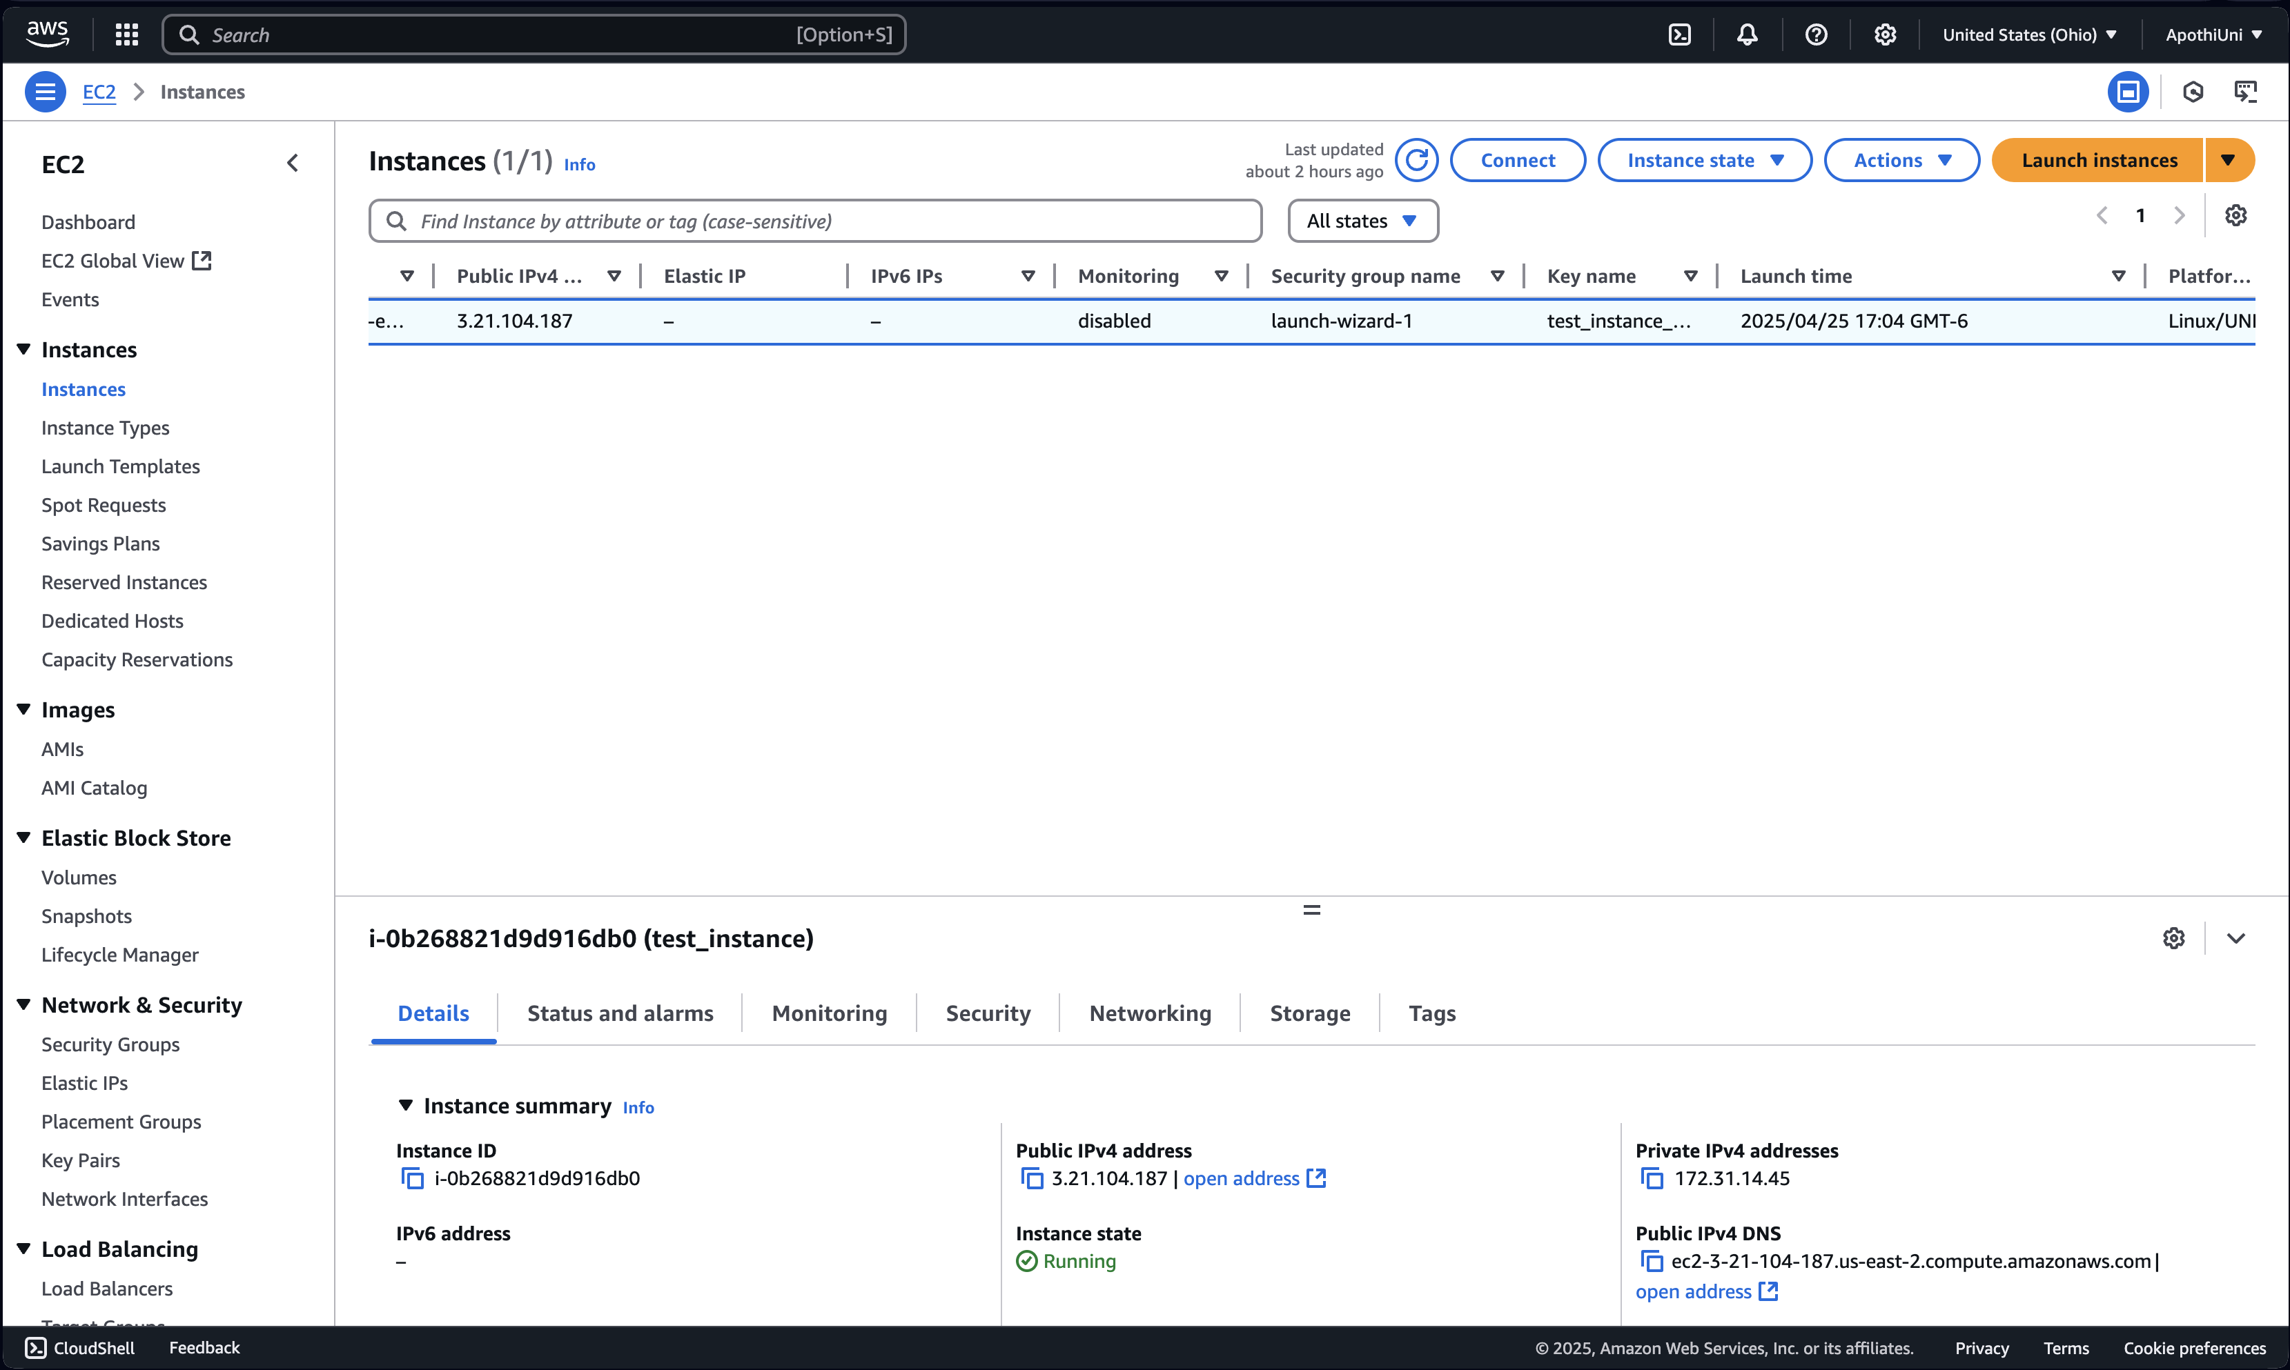Open the Instance state dropdown

click(1703, 159)
